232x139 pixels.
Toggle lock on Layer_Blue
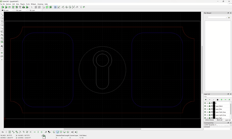[x=207, y=109]
